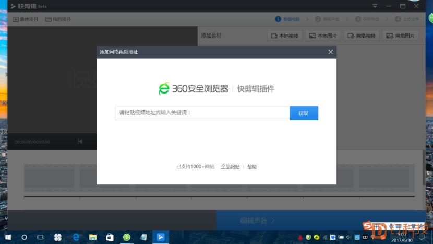This screenshot has width=433, height=244.
Task: Close the 添加网络视频地址 dialog
Action: [x=330, y=52]
